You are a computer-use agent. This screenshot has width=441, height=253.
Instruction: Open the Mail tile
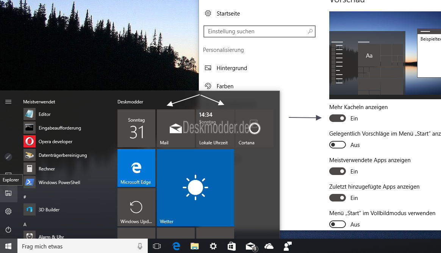click(x=176, y=128)
